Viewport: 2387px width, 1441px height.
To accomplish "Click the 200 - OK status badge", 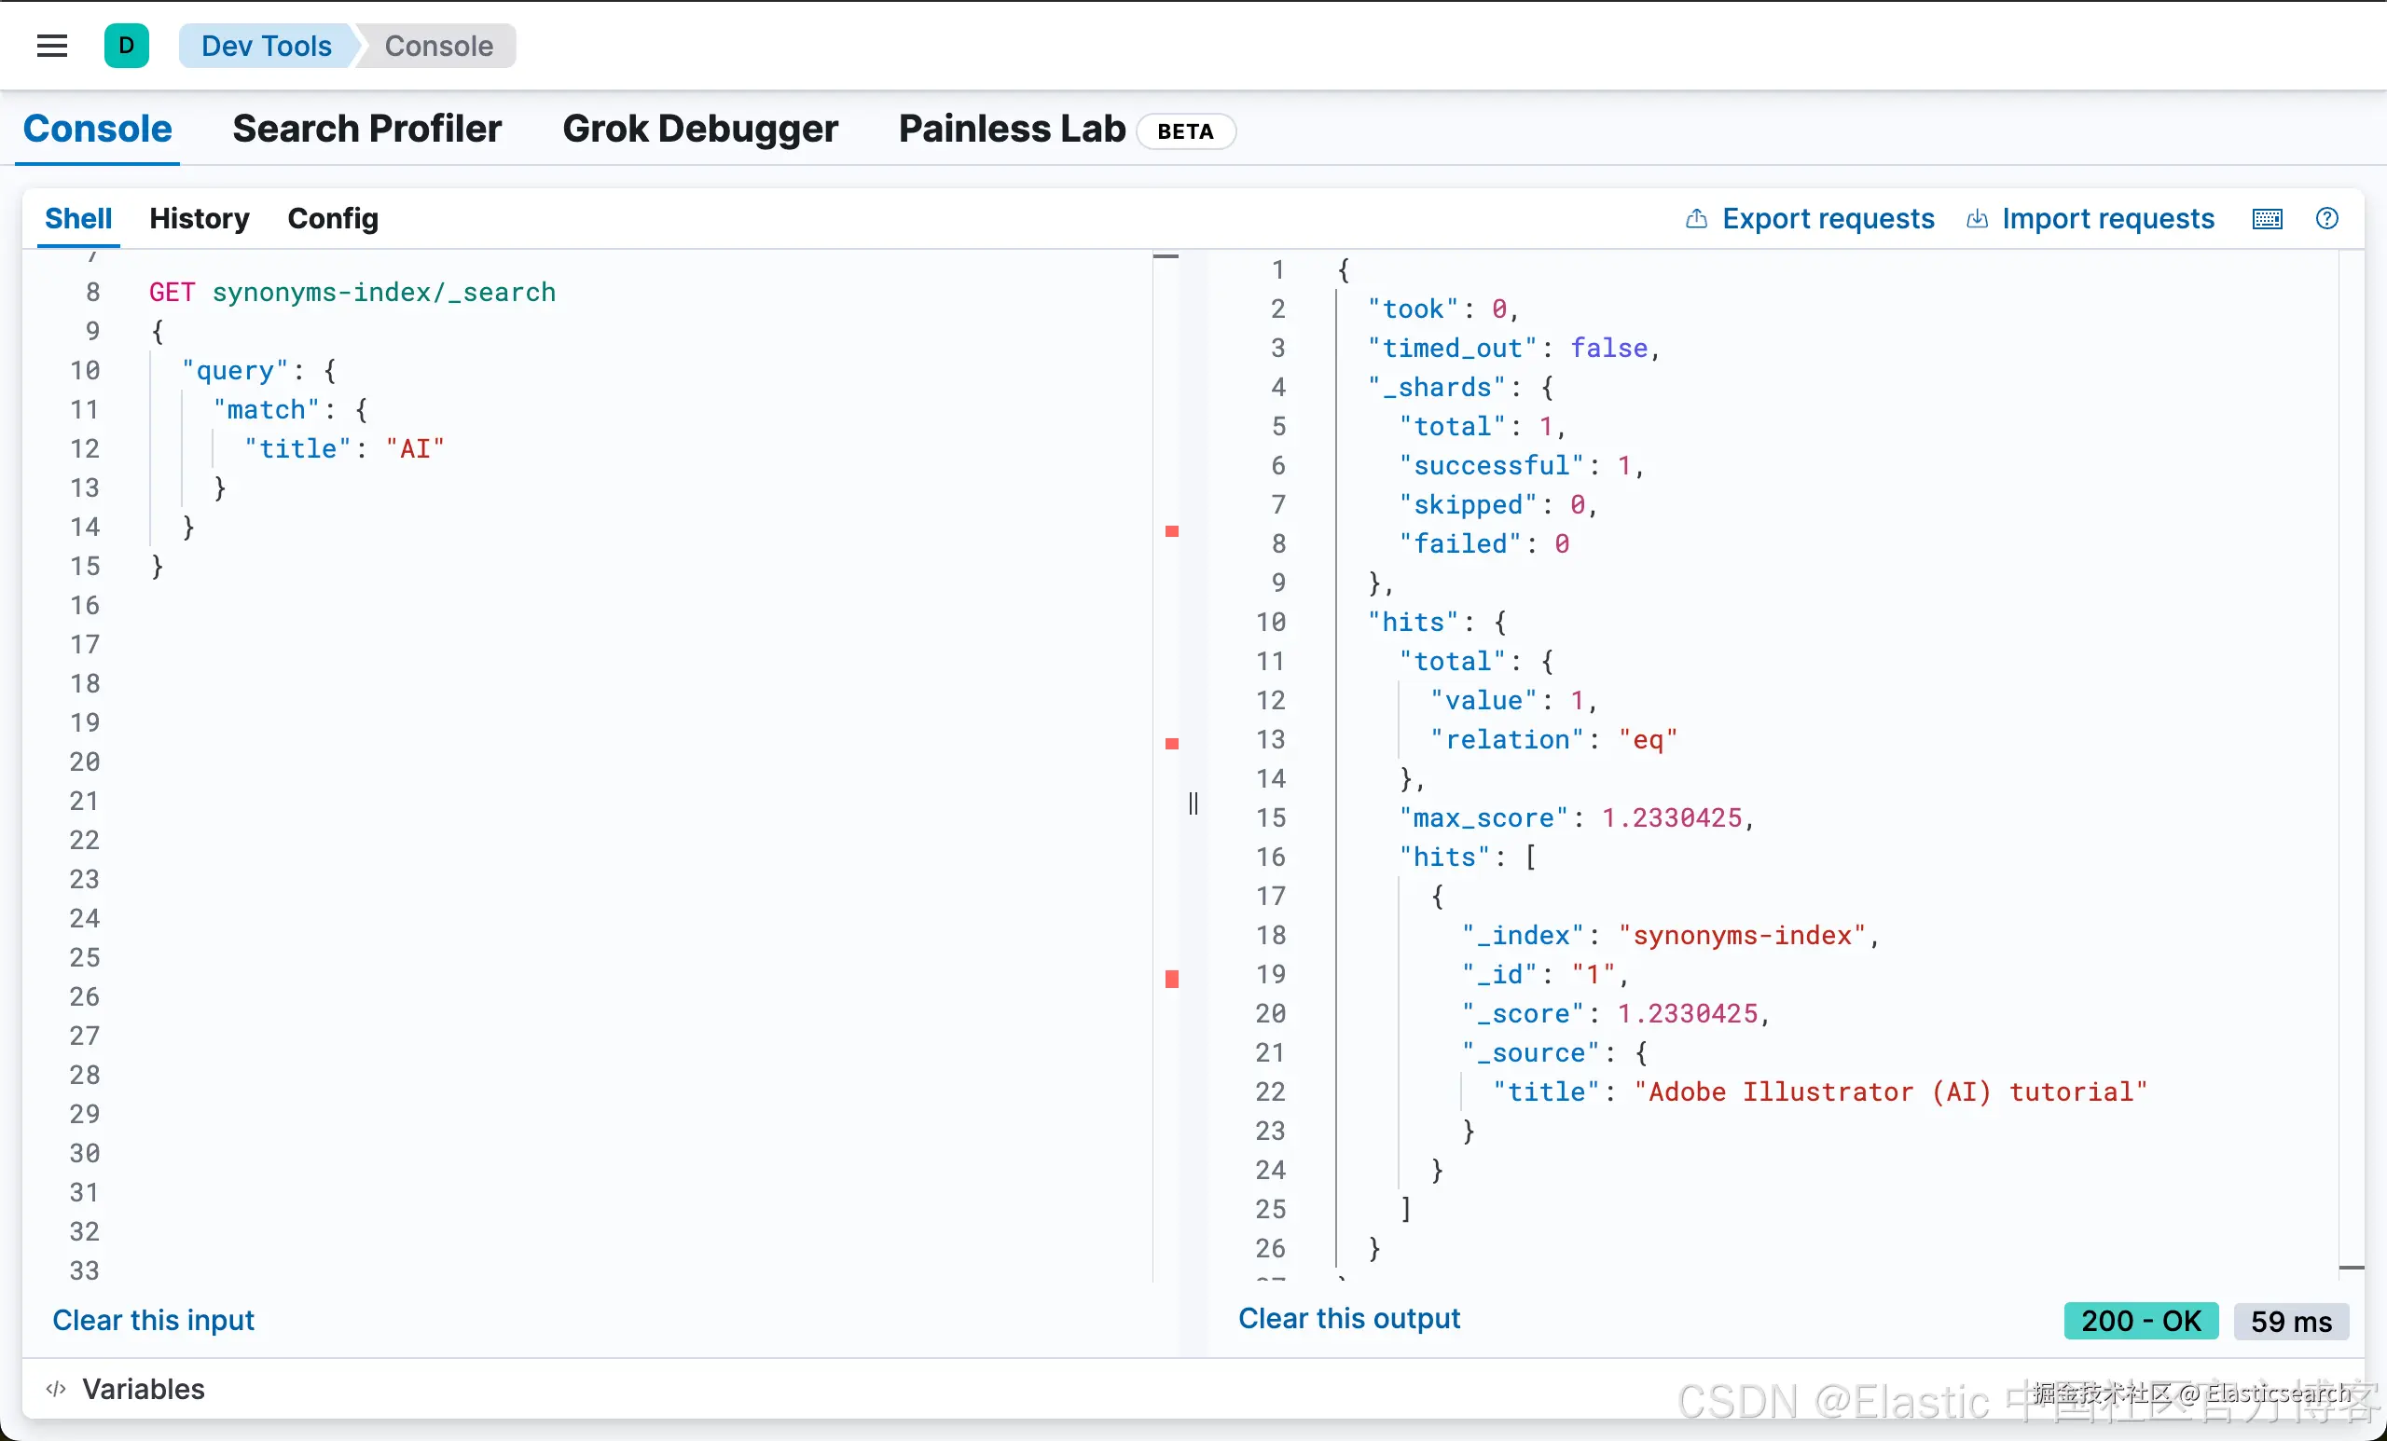I will pyautogui.click(x=2141, y=1321).
